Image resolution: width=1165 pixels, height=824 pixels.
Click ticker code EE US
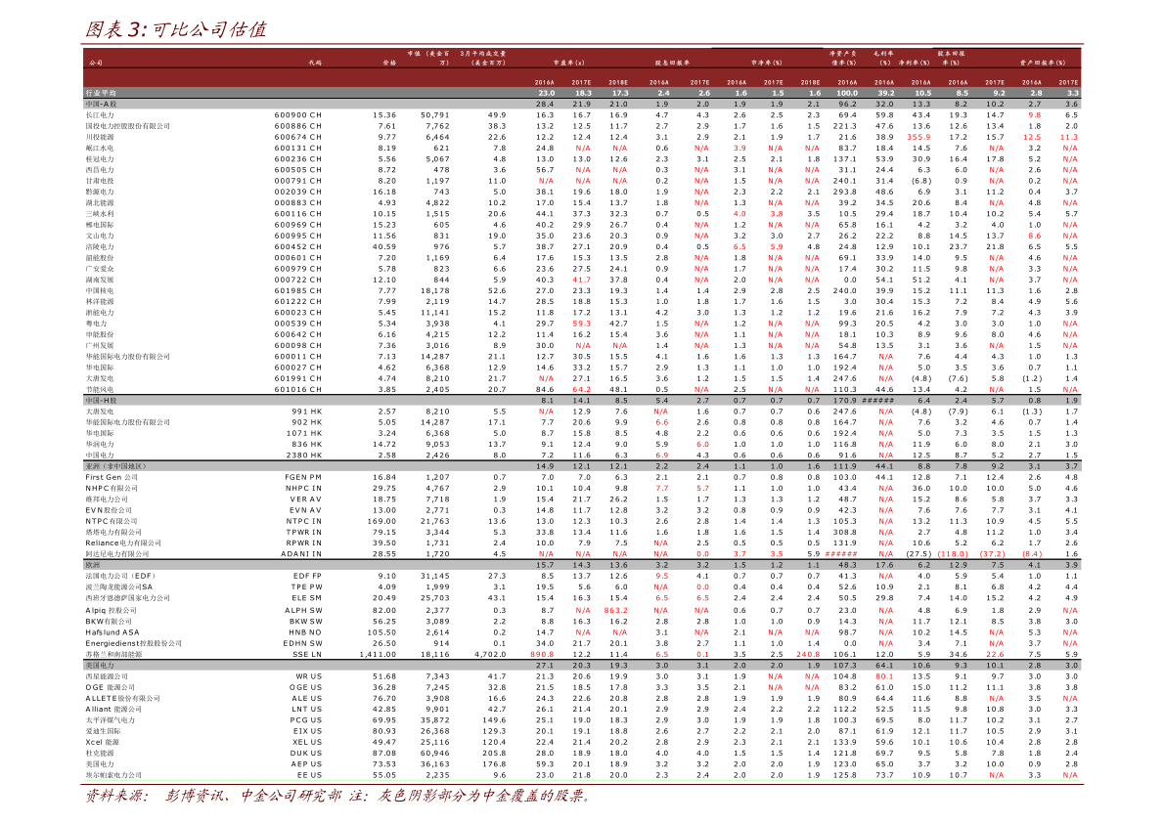(x=310, y=775)
